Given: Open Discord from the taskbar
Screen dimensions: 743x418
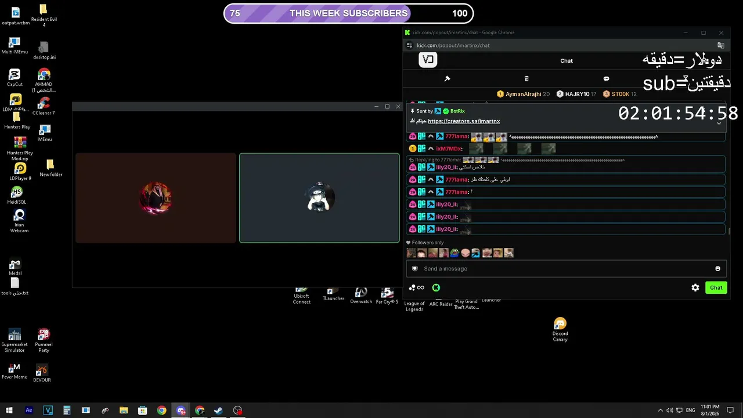Looking at the screenshot, I should click(x=181, y=410).
